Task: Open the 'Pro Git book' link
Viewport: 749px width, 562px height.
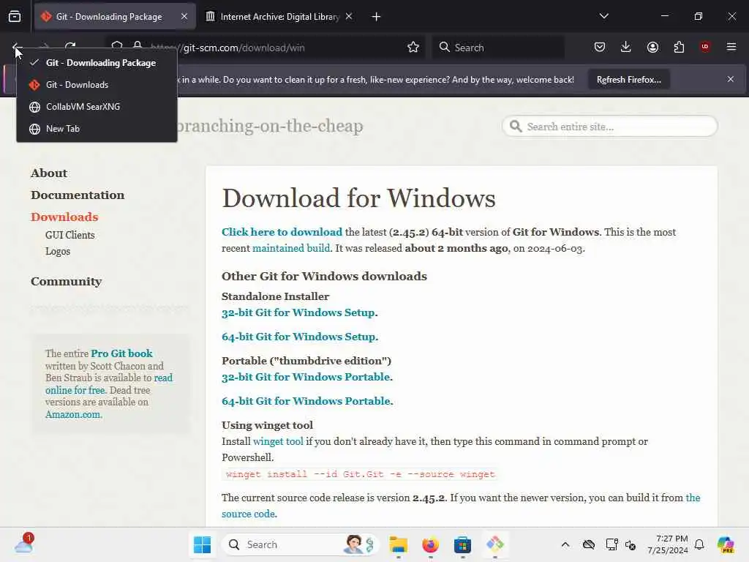Action: pyautogui.click(x=122, y=353)
